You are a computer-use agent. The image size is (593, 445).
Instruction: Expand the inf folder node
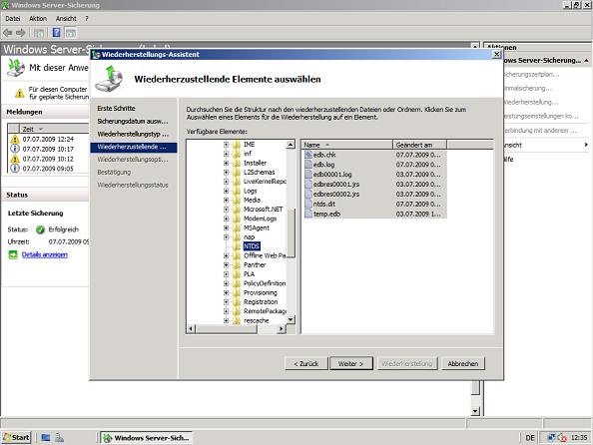227,154
